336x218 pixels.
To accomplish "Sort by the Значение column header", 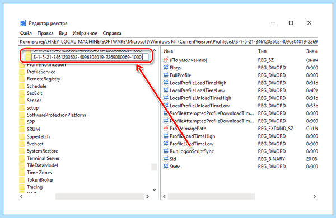I will [311, 51].
